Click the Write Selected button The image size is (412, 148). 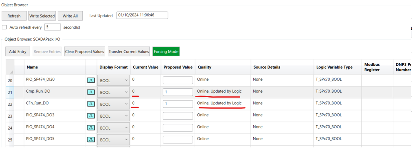[x=42, y=16]
